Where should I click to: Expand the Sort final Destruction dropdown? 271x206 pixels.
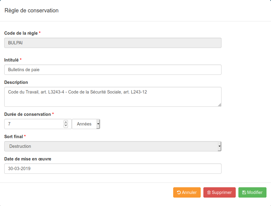click(113, 146)
